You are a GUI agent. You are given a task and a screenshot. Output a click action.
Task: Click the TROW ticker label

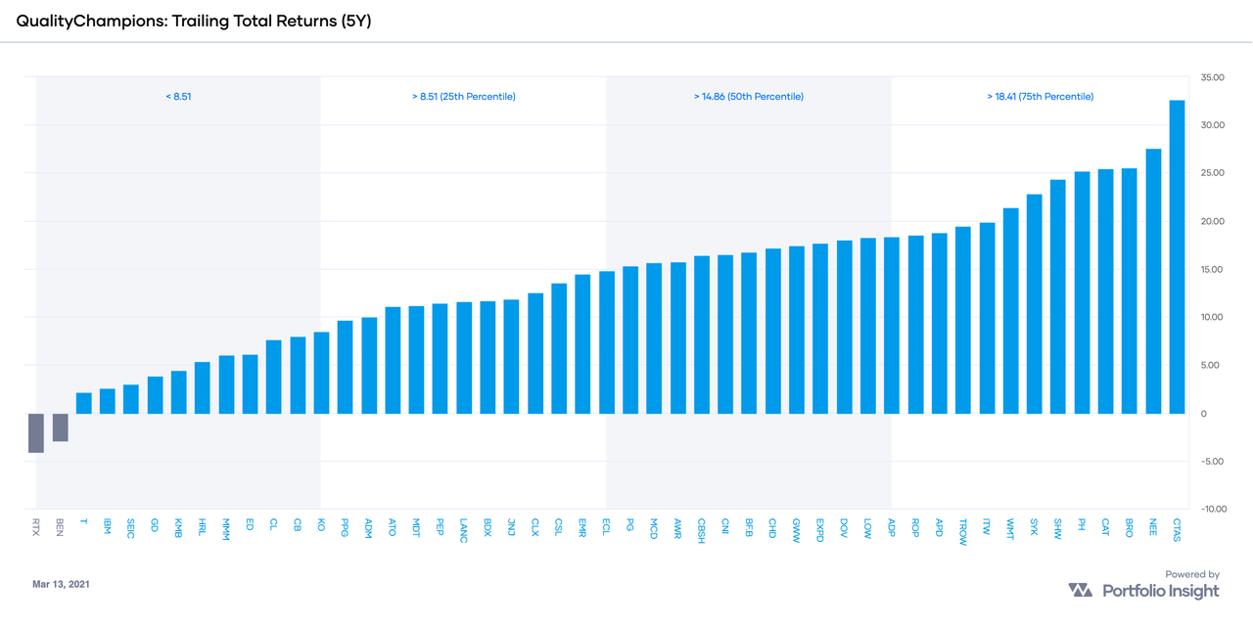click(x=963, y=530)
